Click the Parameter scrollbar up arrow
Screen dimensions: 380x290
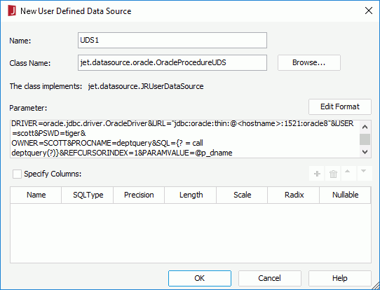(365, 127)
